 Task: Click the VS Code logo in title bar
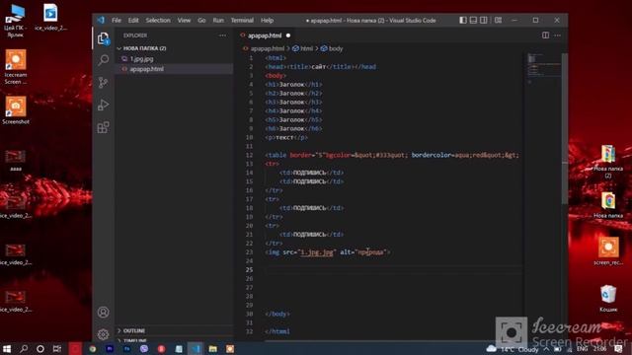click(101, 20)
